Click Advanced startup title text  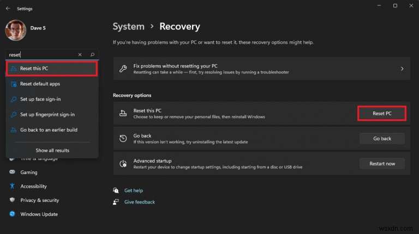152,161
